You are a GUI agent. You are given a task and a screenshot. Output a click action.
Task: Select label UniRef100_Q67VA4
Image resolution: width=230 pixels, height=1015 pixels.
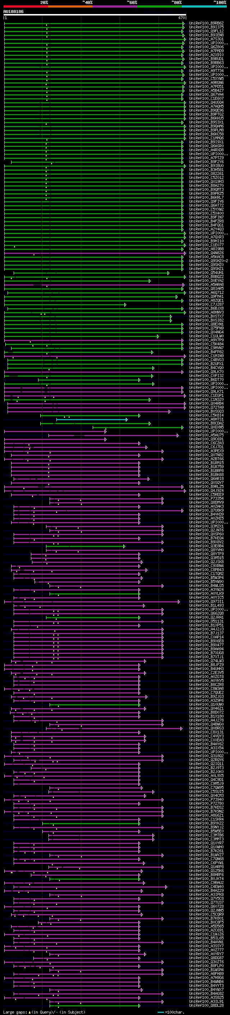click(x=206, y=95)
